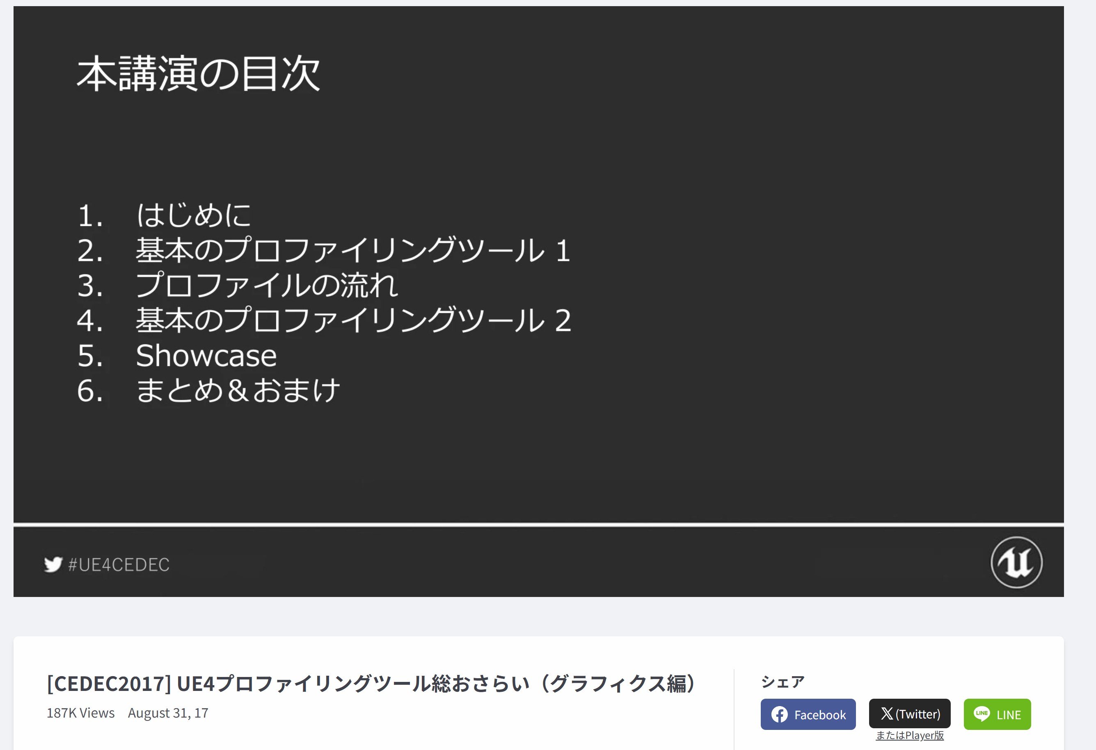The image size is (1096, 750).
Task: Click agenda item 基本のプロファイリングツール 1
Action: click(353, 250)
